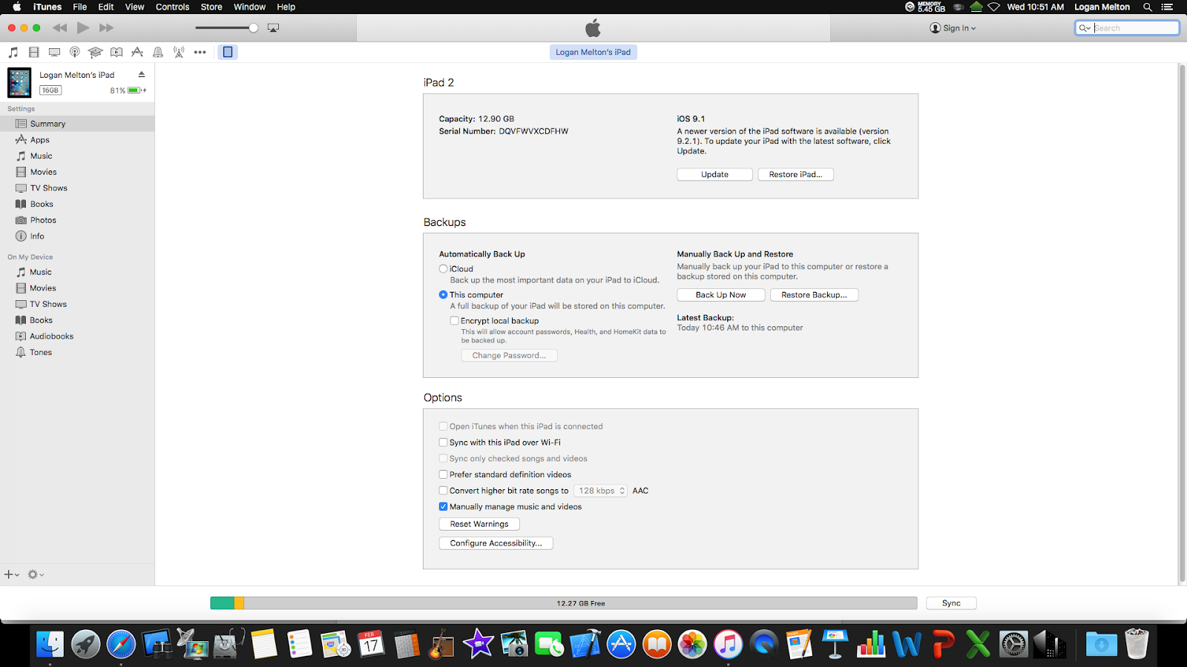Click the Sync button
The height and width of the screenshot is (667, 1187).
(951, 603)
